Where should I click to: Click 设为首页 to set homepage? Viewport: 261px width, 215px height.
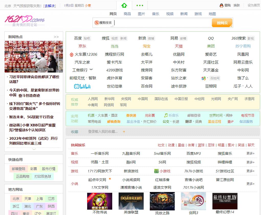click(x=254, y=5)
